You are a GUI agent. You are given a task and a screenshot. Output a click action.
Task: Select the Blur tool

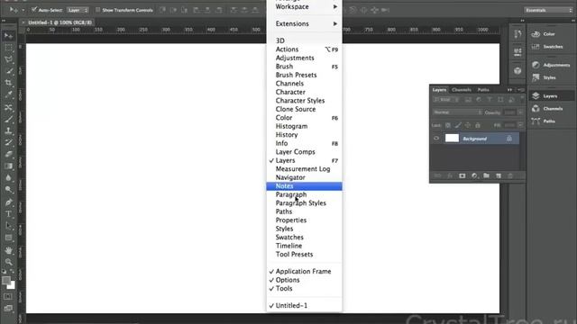pyautogui.click(x=8, y=178)
